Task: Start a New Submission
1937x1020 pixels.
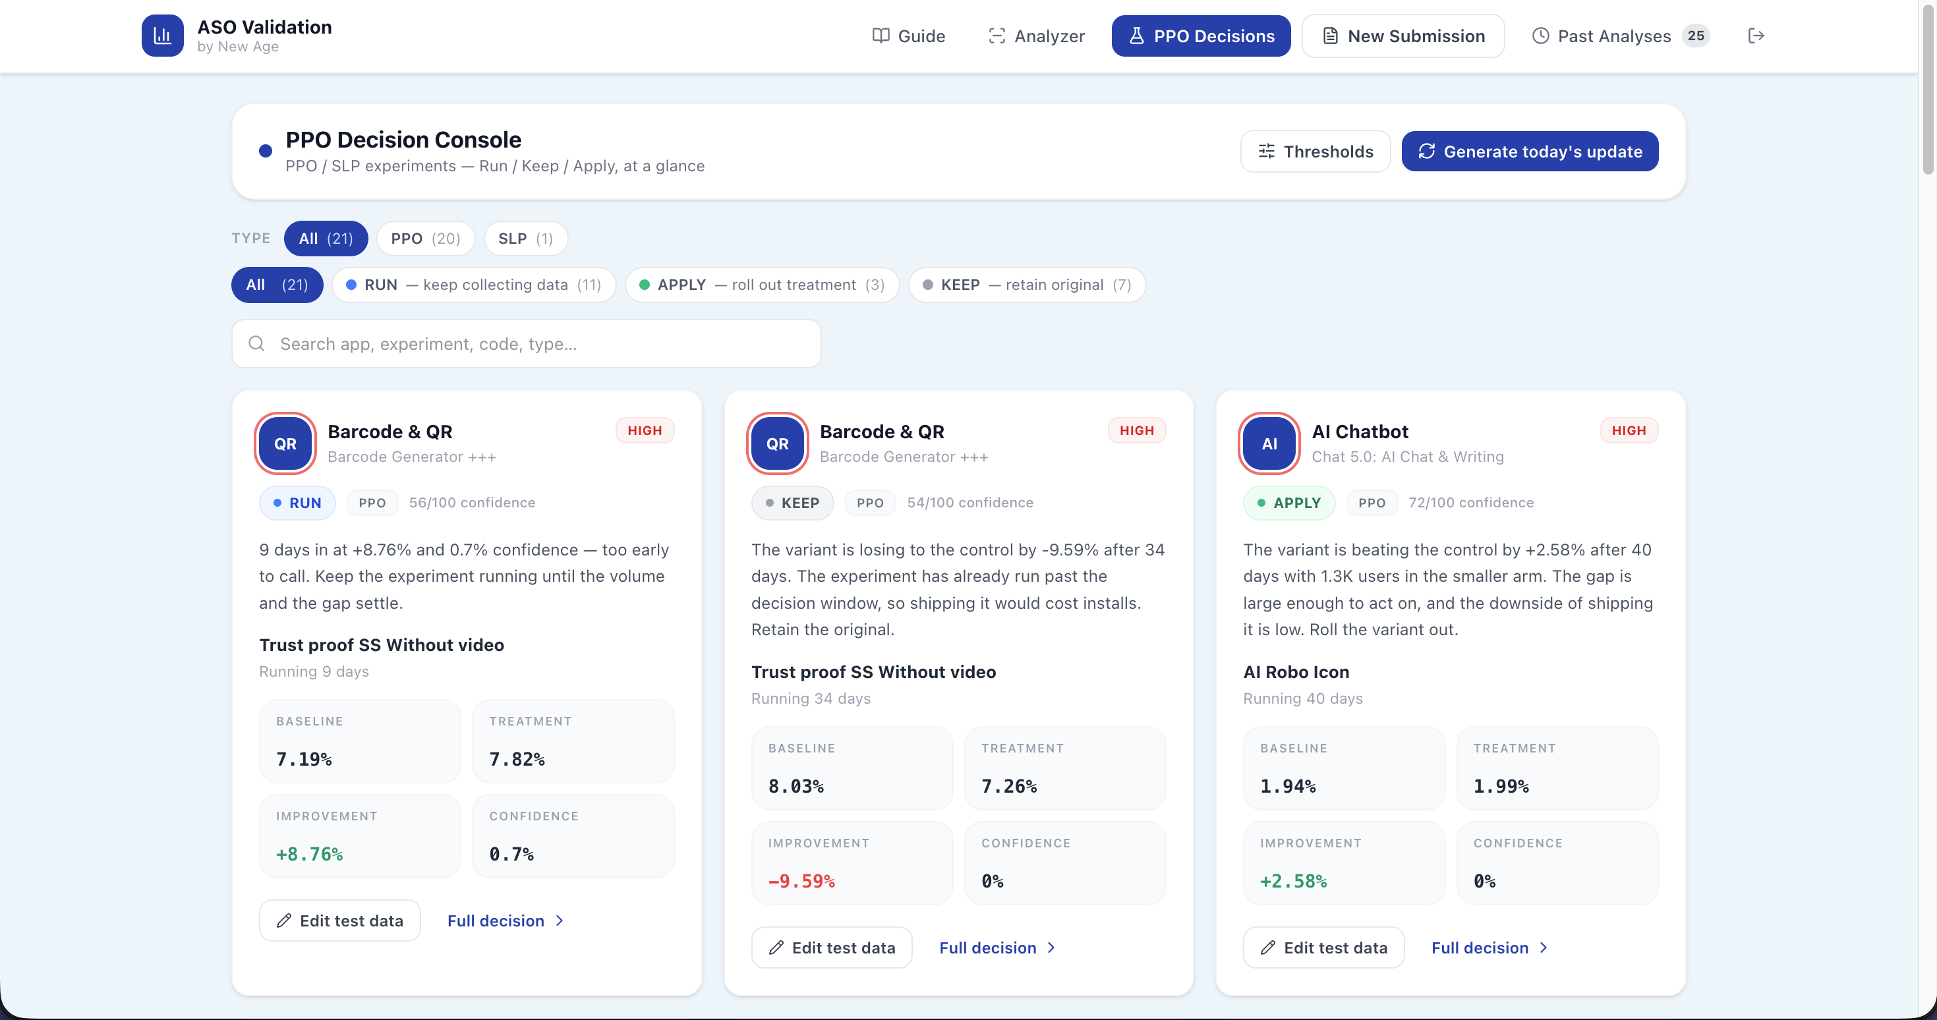Action: pos(1403,36)
